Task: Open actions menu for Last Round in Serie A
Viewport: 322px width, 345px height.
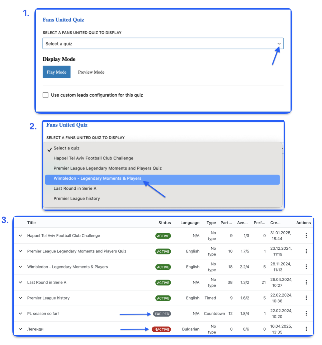Action: (x=306, y=282)
